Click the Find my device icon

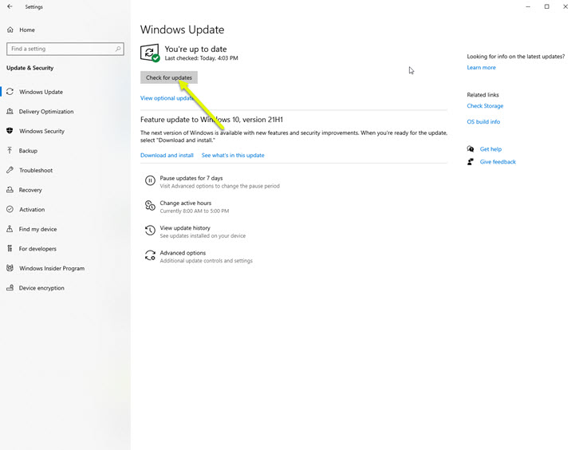pyautogui.click(x=10, y=229)
